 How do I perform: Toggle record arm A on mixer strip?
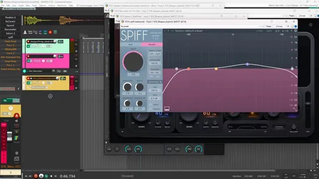[16, 116]
